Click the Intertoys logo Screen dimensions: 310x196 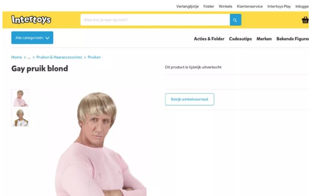coord(31,20)
